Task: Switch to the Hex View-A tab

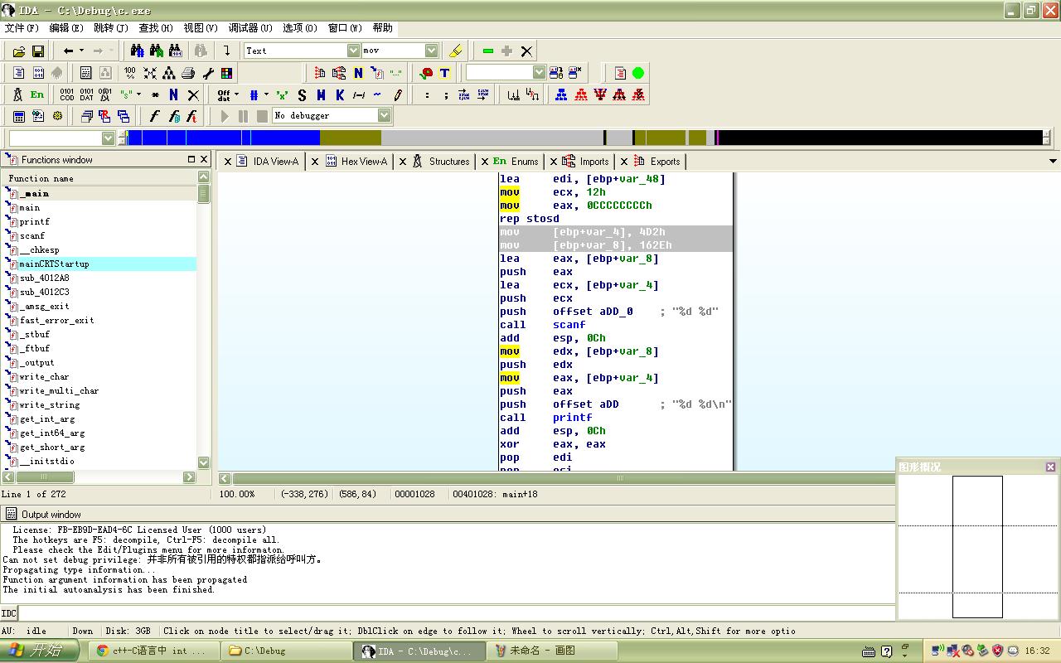Action: 356,162
